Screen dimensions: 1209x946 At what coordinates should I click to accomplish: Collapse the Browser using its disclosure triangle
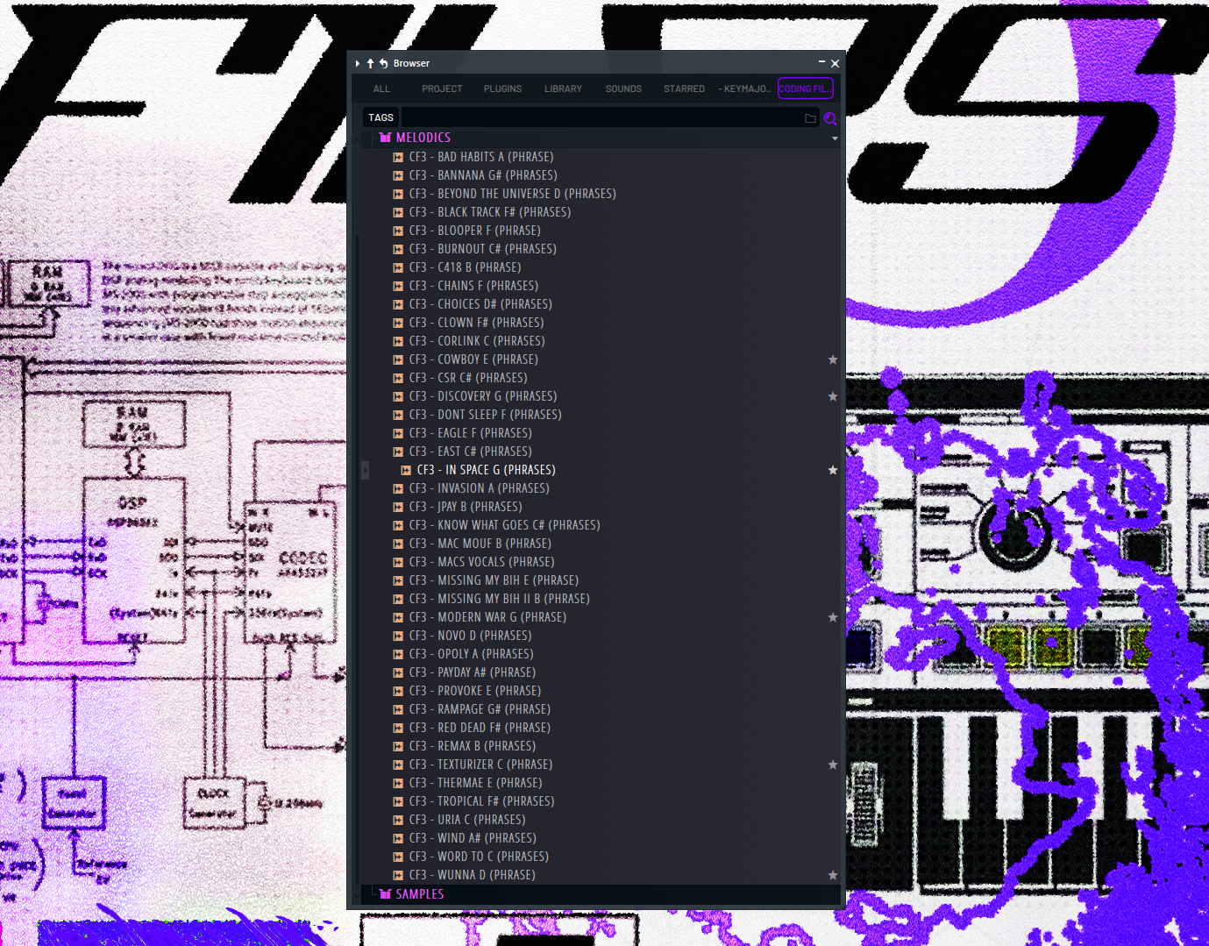click(357, 63)
